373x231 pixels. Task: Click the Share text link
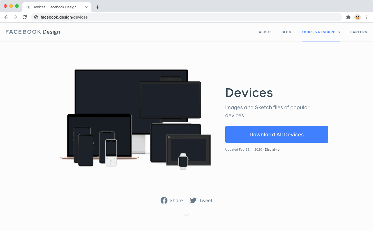176,200
